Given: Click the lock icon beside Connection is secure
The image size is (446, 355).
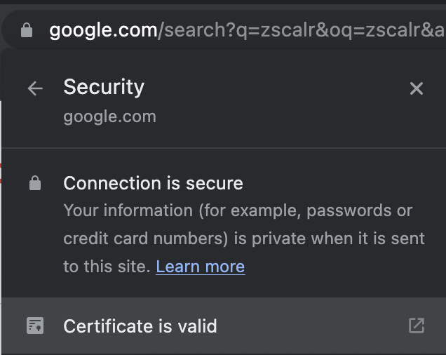Looking at the screenshot, I should point(35,184).
